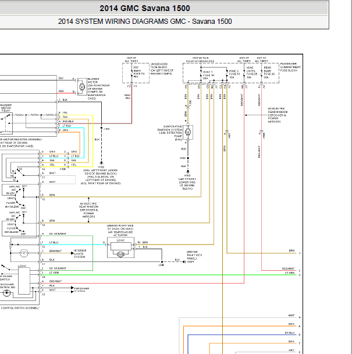Select 'EVAPORATIVE EMISSION SYSTEM LEAK DETECTION PUMP' text
This screenshot has width=352, height=354.
pos(170,133)
